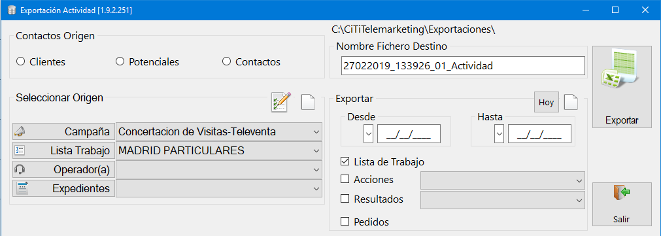The width and height of the screenshot is (661, 236).
Task: Click the application icon in title bar
Action: click(x=11, y=10)
